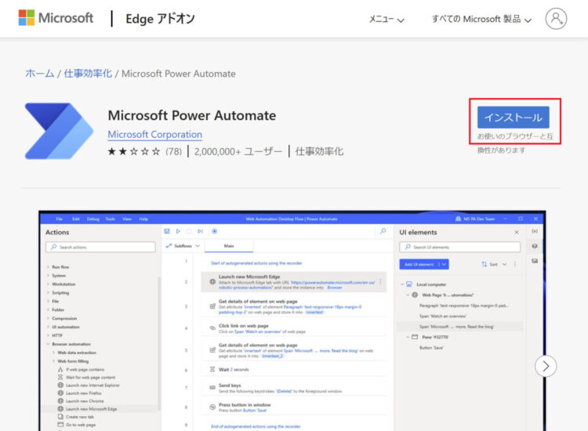Click Microsoft Power Automate breadcrumb text
The image size is (588, 431).
coord(179,74)
